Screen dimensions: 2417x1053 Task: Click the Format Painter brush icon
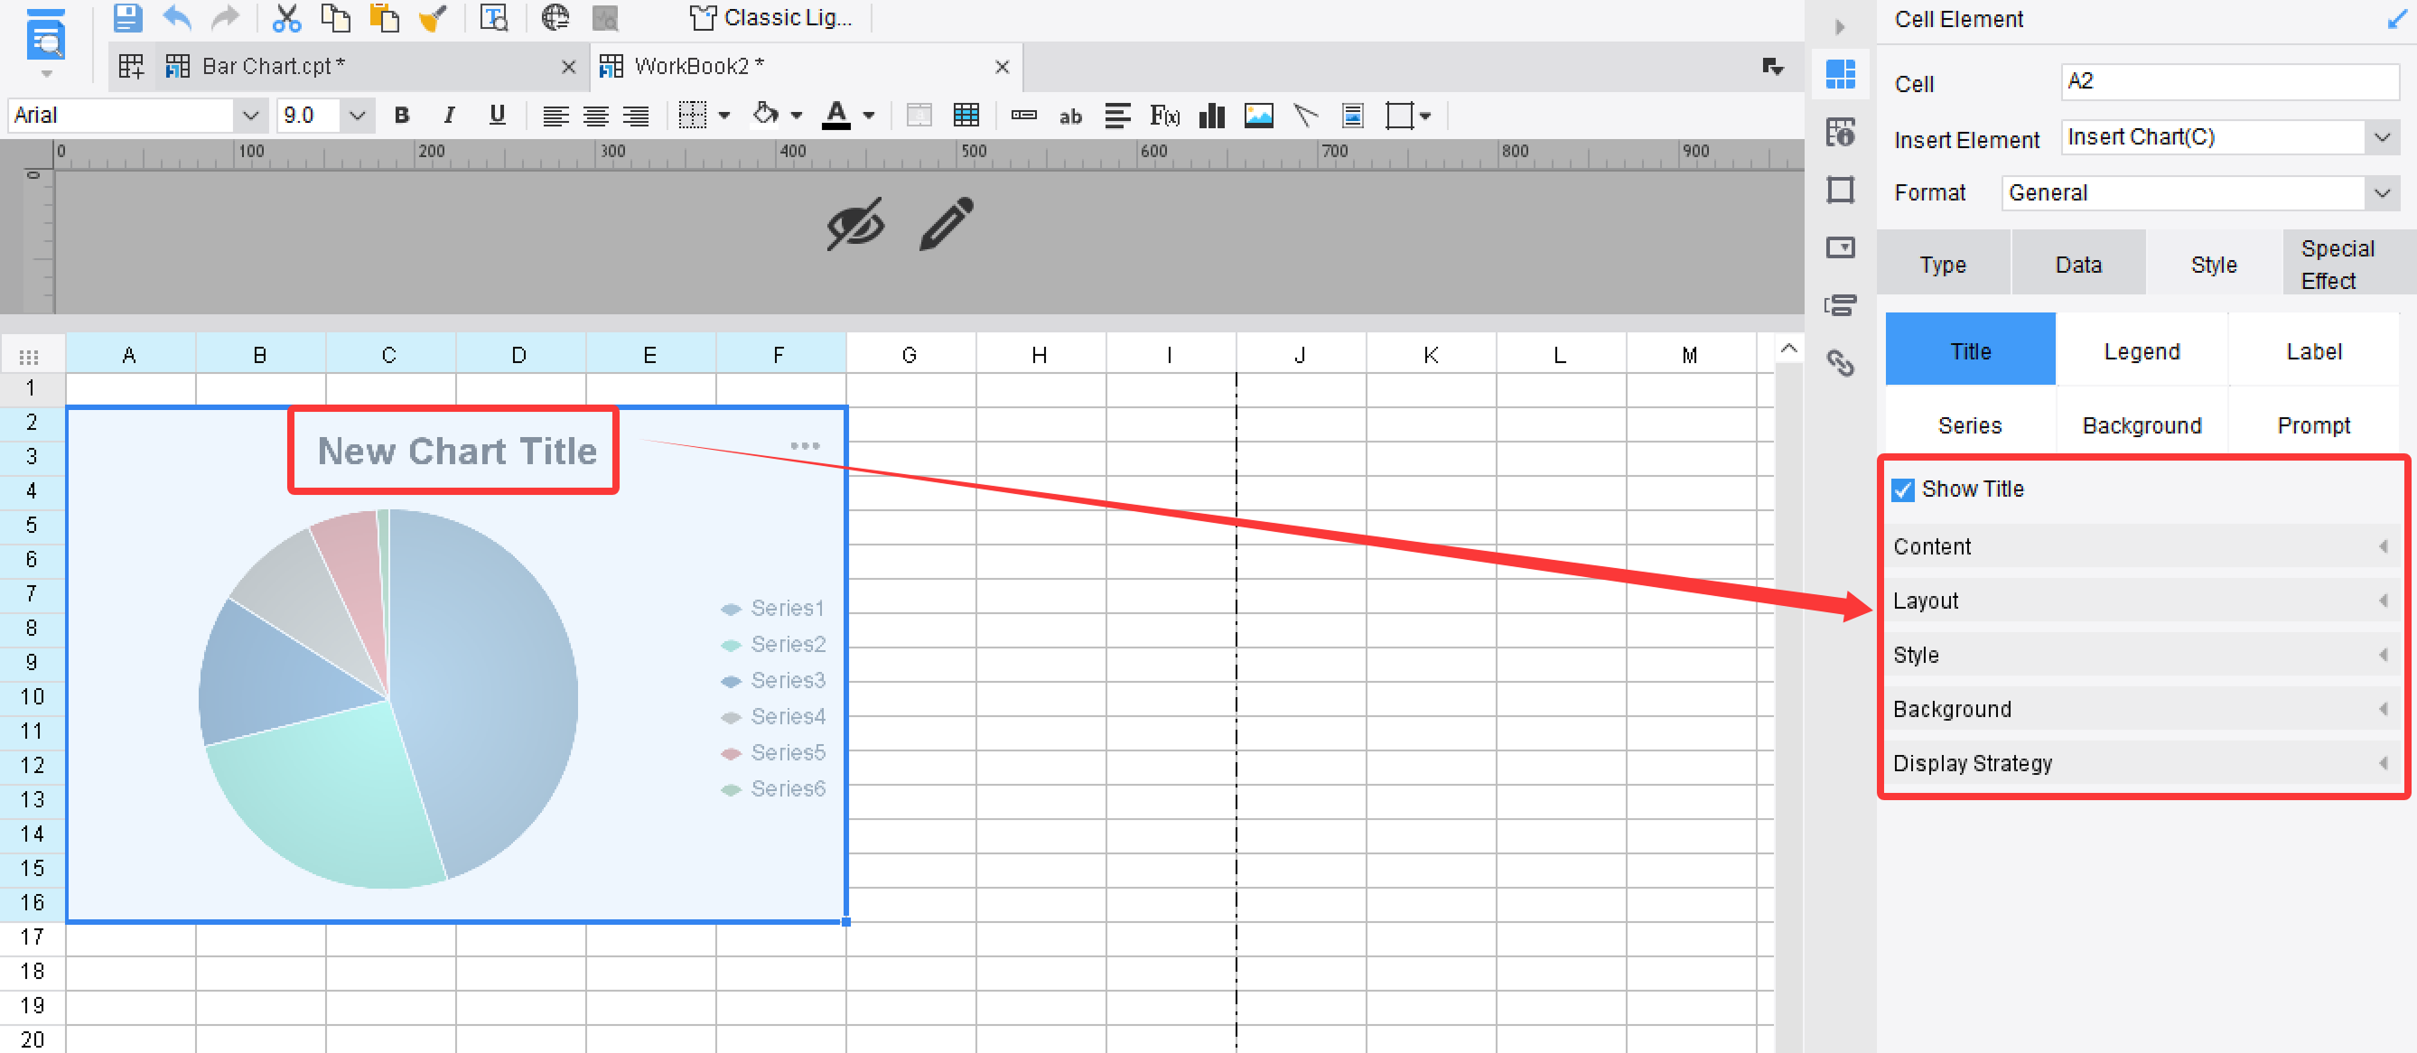433,18
